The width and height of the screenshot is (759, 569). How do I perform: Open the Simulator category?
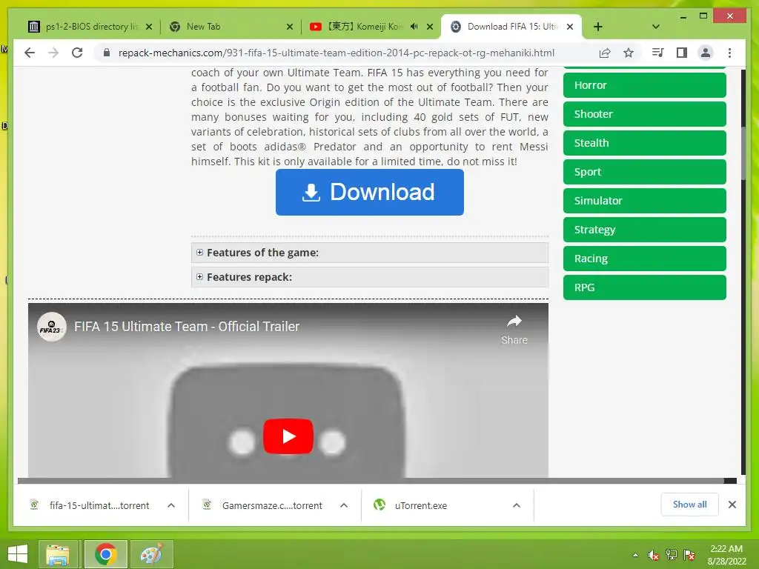tap(645, 201)
